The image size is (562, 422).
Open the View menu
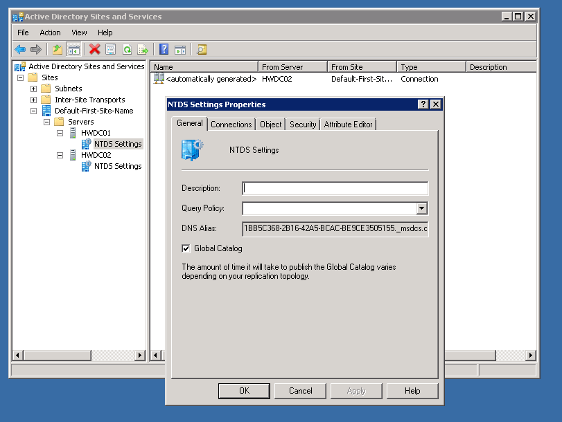[x=79, y=33]
